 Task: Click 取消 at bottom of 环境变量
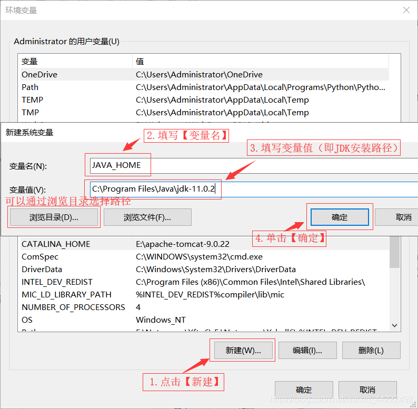tap(367, 390)
